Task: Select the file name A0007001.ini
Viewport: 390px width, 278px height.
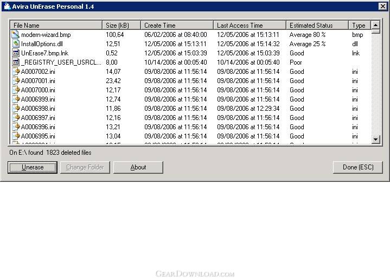Action: pos(38,81)
